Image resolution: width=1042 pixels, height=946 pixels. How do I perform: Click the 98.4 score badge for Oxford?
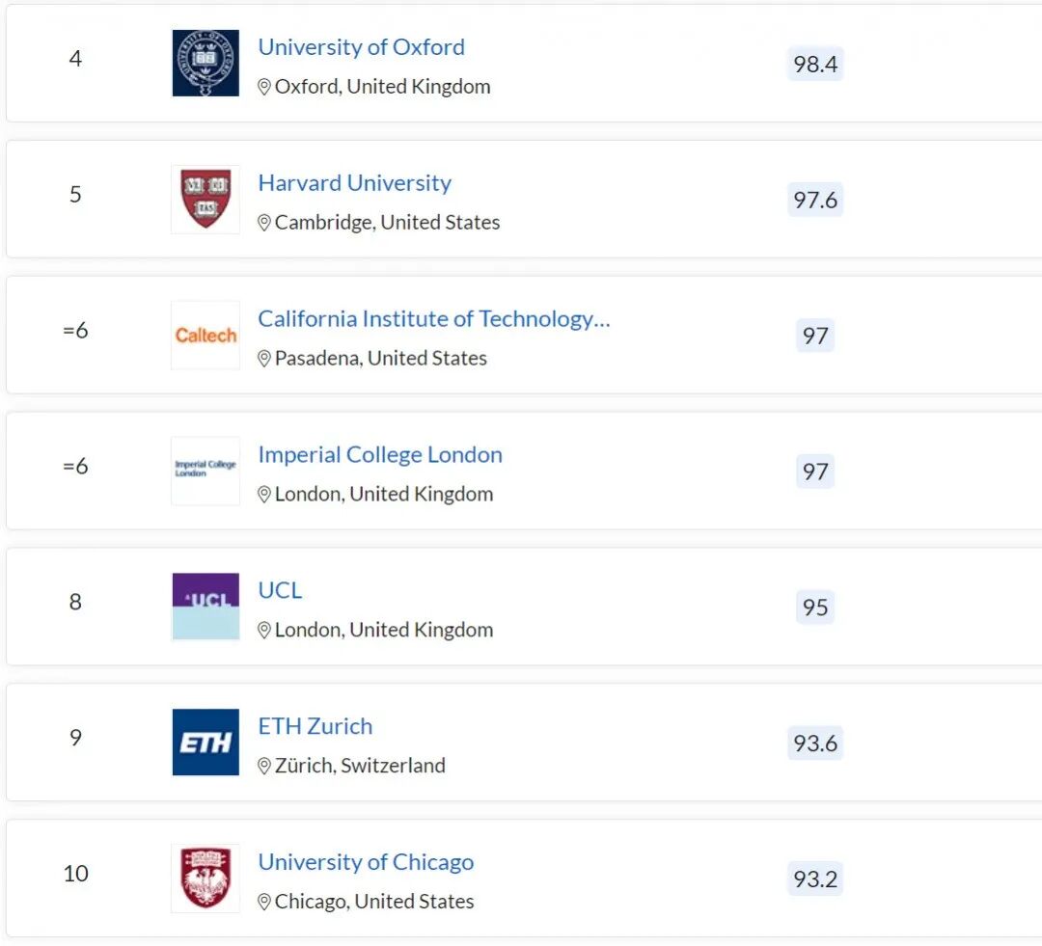[815, 65]
